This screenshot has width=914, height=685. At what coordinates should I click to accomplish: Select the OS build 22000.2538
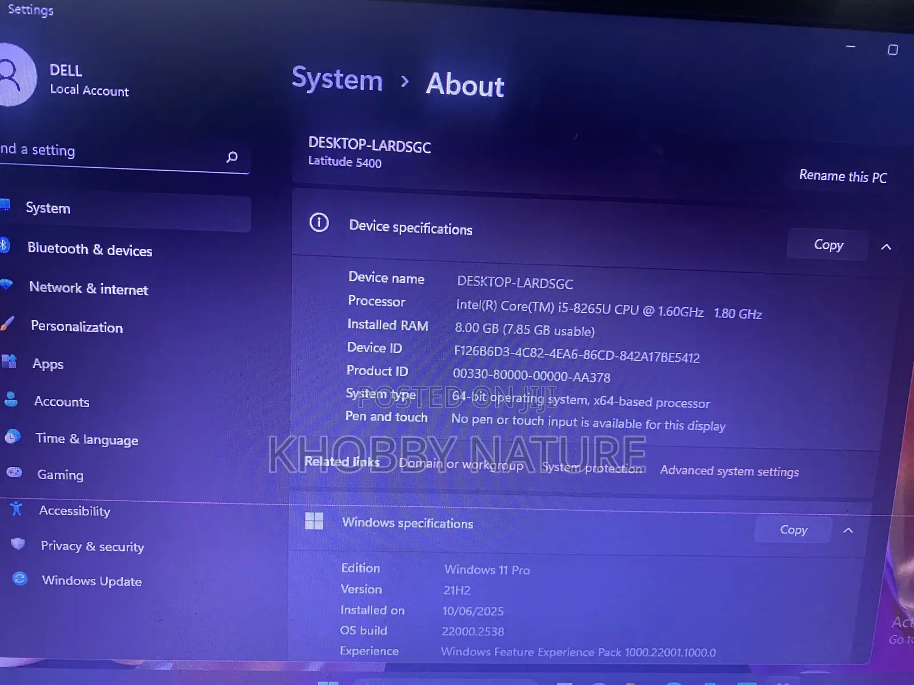(x=472, y=631)
